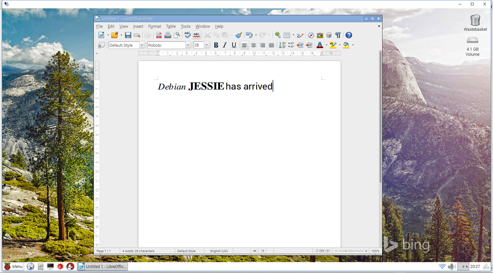
Task: Undo the last action
Action: [249, 35]
